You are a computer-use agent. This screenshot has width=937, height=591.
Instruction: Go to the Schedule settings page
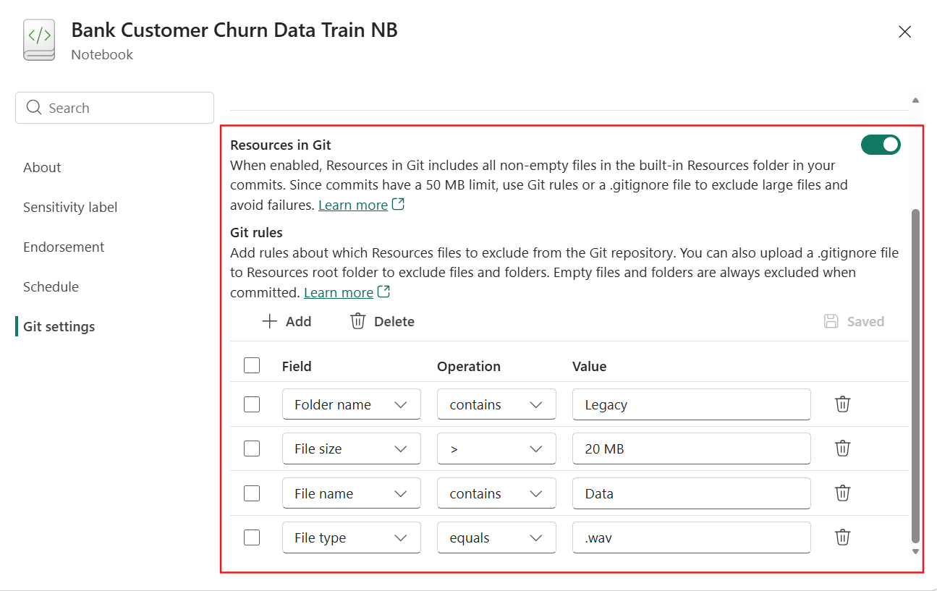click(x=51, y=286)
